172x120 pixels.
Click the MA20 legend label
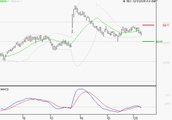click(x=3, y=1)
